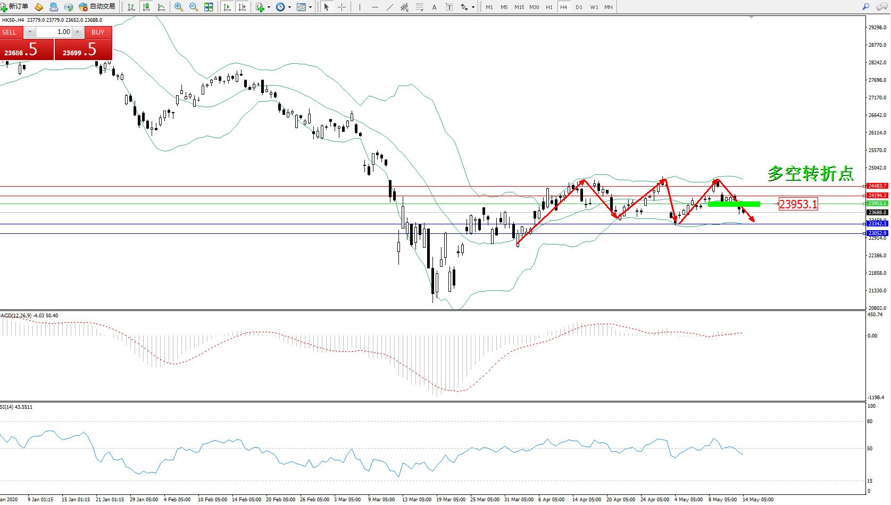Image resolution: width=891 pixels, height=505 pixels.
Task: Click the green horizontal bar at 23953.1
Action: 734,204
